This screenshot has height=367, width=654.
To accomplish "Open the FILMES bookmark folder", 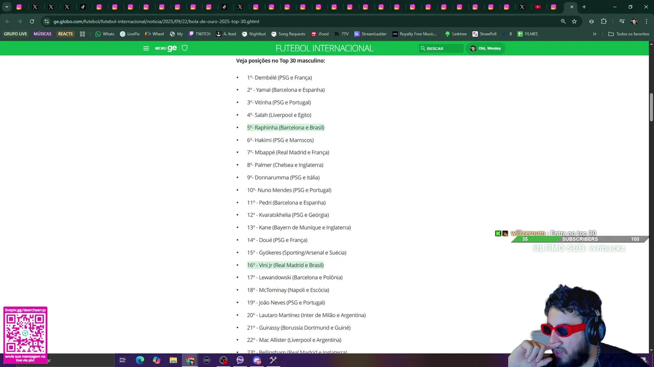I will tap(527, 34).
